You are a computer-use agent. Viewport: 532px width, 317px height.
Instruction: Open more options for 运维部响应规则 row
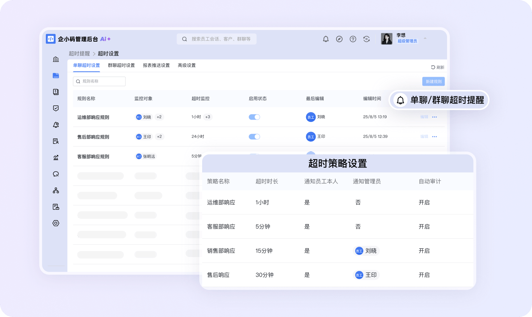pos(434,117)
